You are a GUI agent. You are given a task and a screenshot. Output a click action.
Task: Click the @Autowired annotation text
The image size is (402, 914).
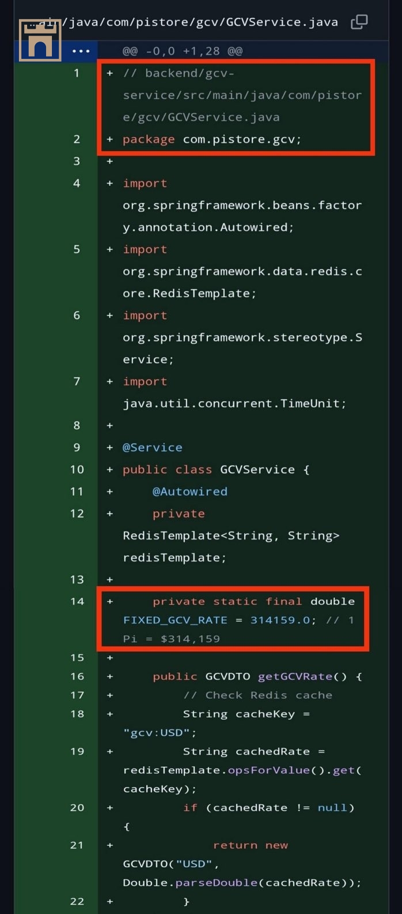tap(189, 491)
